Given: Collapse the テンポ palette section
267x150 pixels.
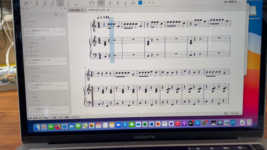Looking at the screenshot, I should pyautogui.click(x=30, y=105).
